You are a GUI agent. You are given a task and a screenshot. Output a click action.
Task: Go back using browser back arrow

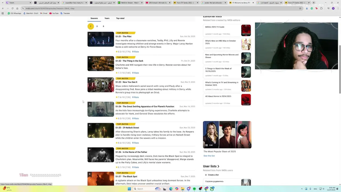pos(3,8)
